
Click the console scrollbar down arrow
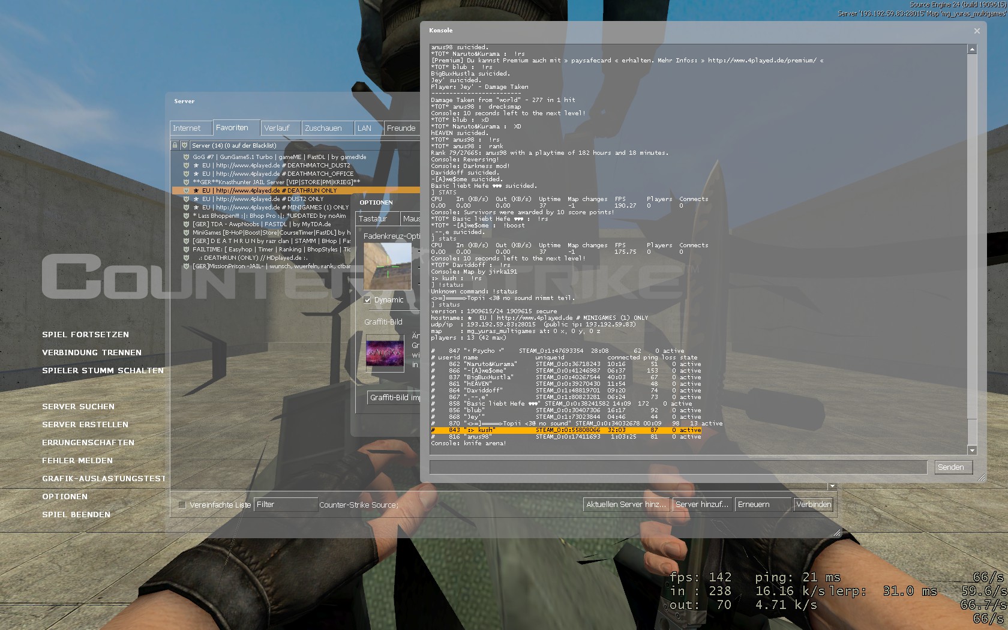[x=972, y=450]
